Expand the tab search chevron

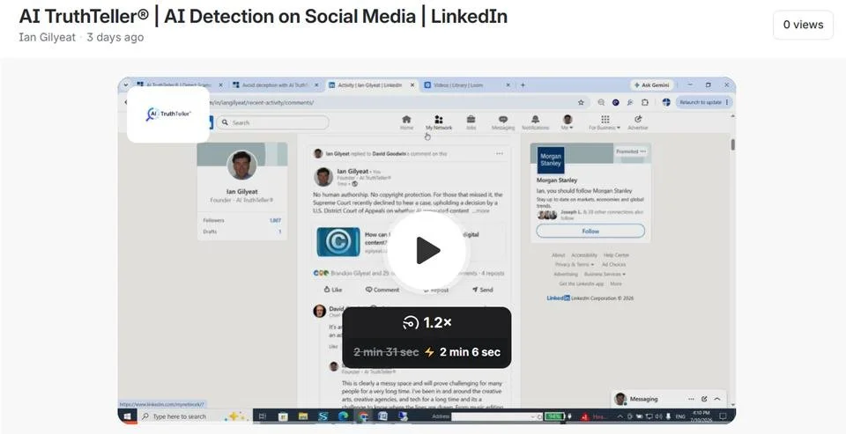[x=126, y=85]
